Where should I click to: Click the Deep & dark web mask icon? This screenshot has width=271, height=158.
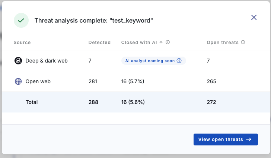pos(18,61)
